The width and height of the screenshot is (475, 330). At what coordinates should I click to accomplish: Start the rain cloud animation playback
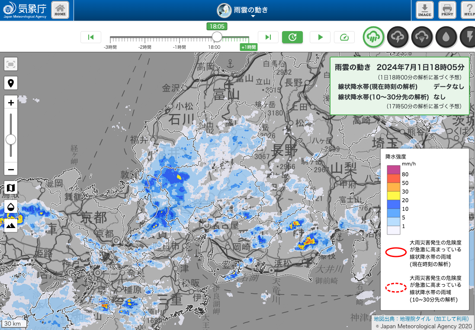click(320, 37)
